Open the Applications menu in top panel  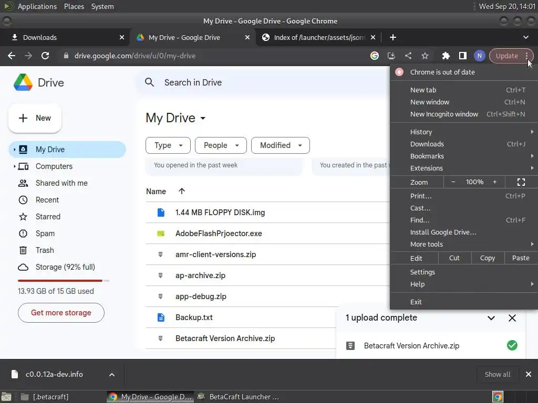tap(37, 6)
